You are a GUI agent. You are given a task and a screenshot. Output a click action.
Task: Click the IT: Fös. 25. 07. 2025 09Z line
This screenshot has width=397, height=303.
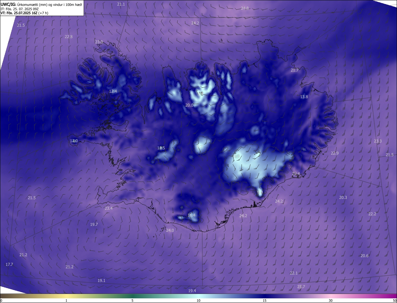[20, 9]
